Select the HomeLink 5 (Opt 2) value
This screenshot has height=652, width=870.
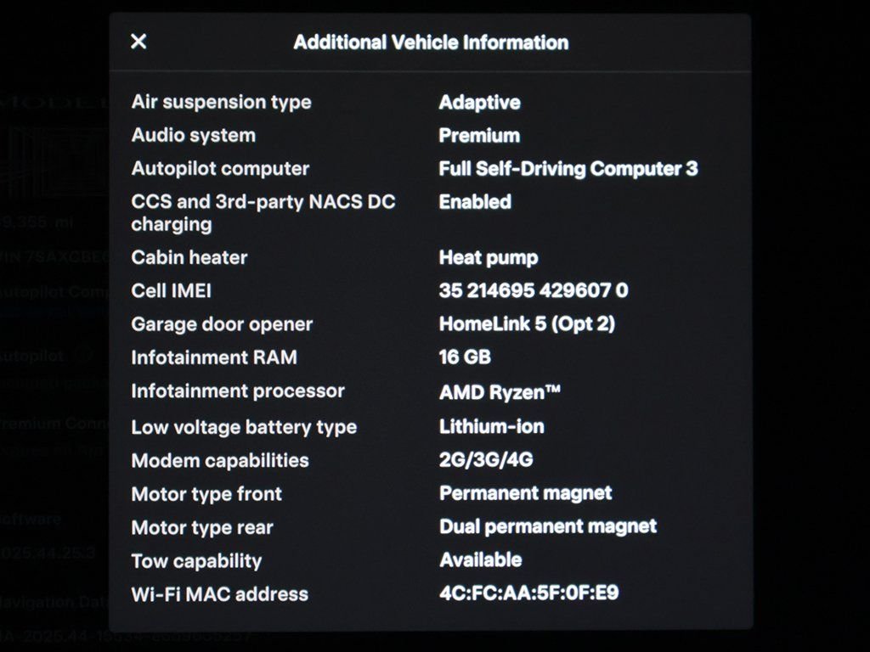tap(526, 324)
